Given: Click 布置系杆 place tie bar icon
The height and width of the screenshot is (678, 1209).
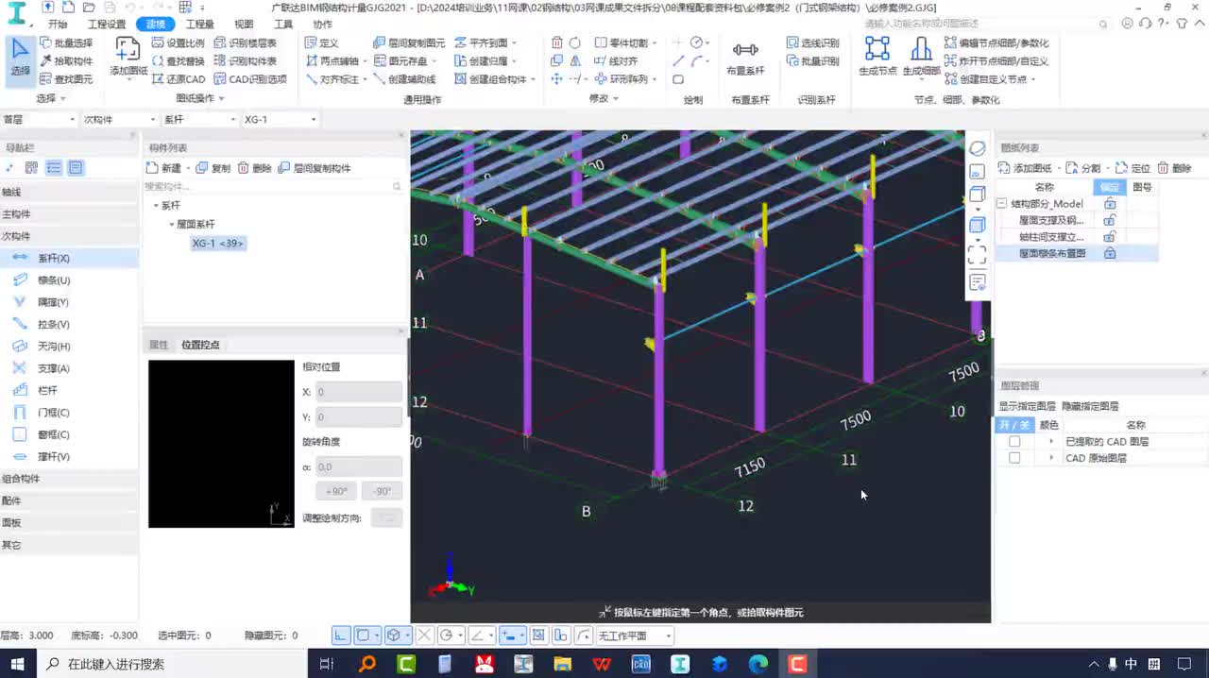Looking at the screenshot, I should [745, 50].
